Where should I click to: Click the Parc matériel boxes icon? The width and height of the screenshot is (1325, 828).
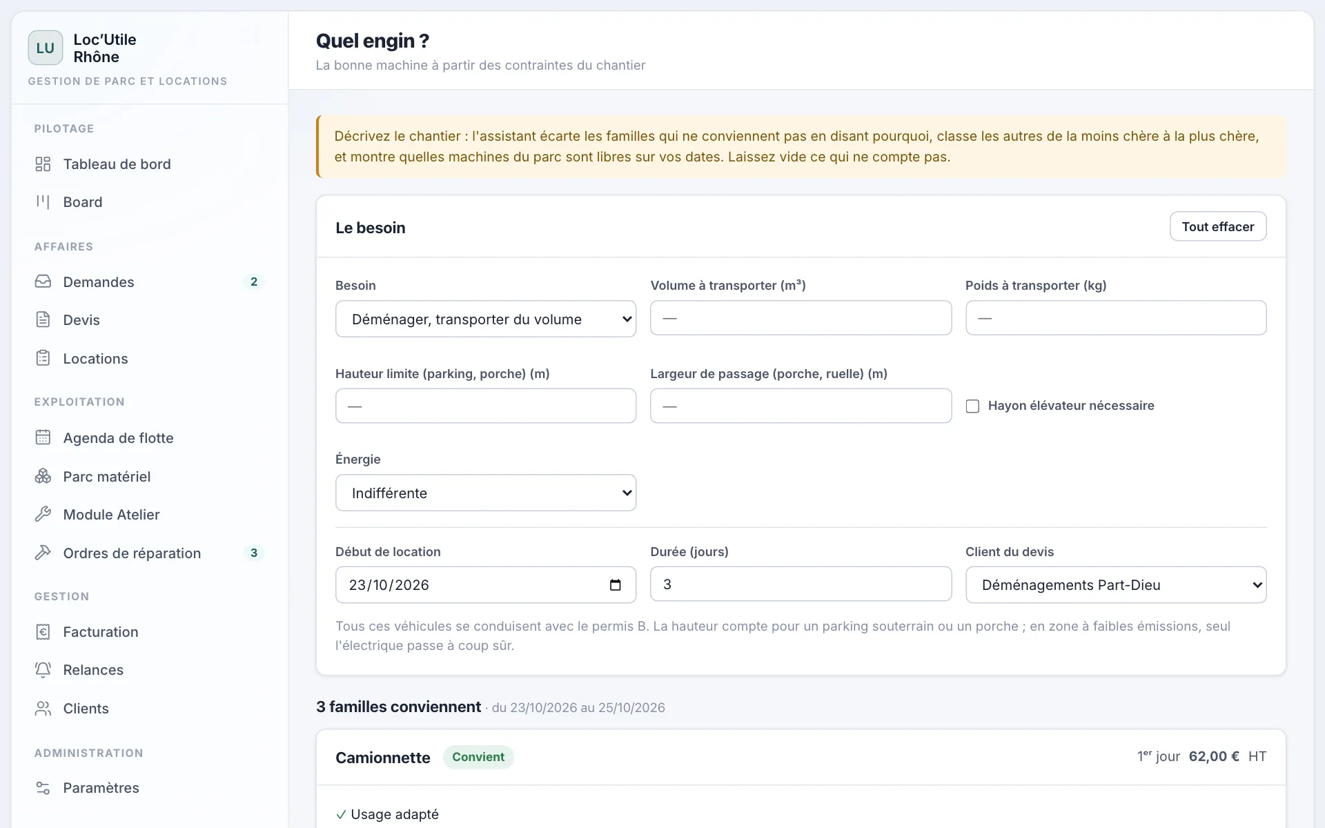coord(43,476)
